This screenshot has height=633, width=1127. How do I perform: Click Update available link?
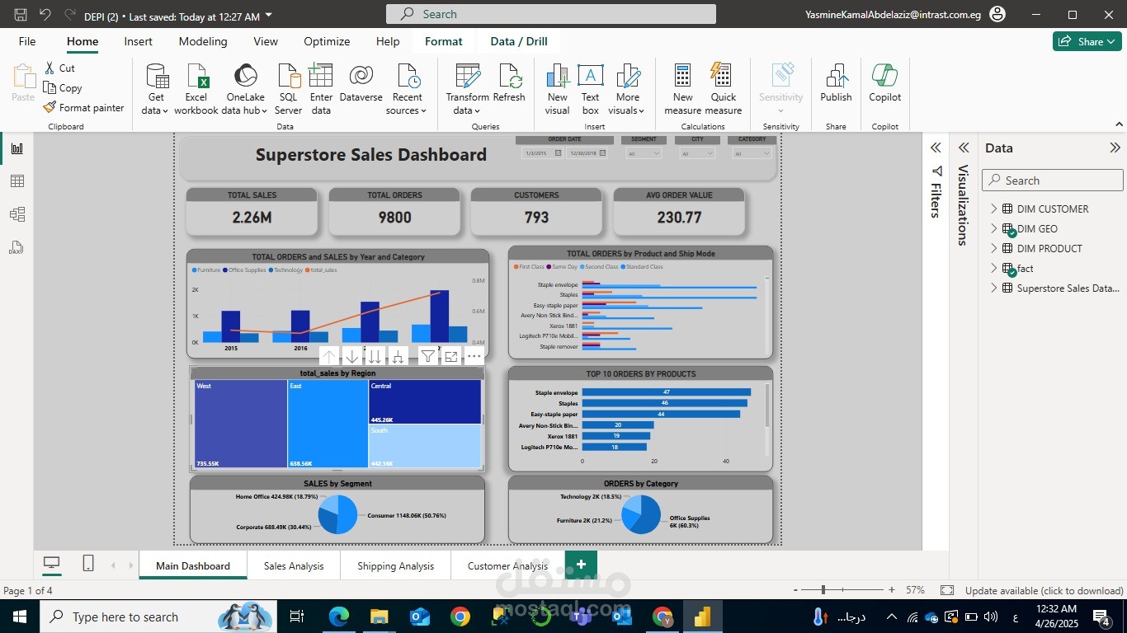click(x=1044, y=590)
